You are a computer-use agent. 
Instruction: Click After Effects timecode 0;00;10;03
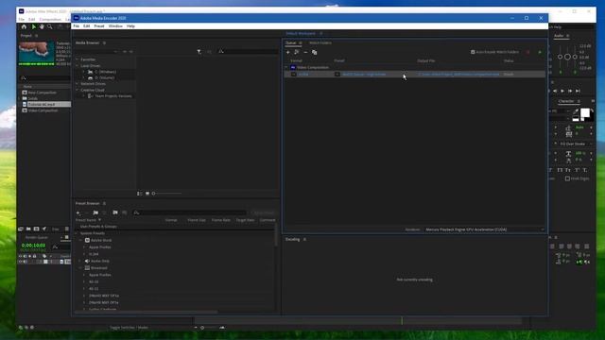pos(33,246)
